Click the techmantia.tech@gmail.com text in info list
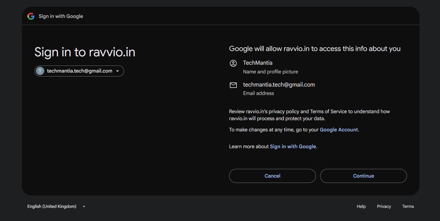This screenshot has width=440, height=221. [x=279, y=85]
